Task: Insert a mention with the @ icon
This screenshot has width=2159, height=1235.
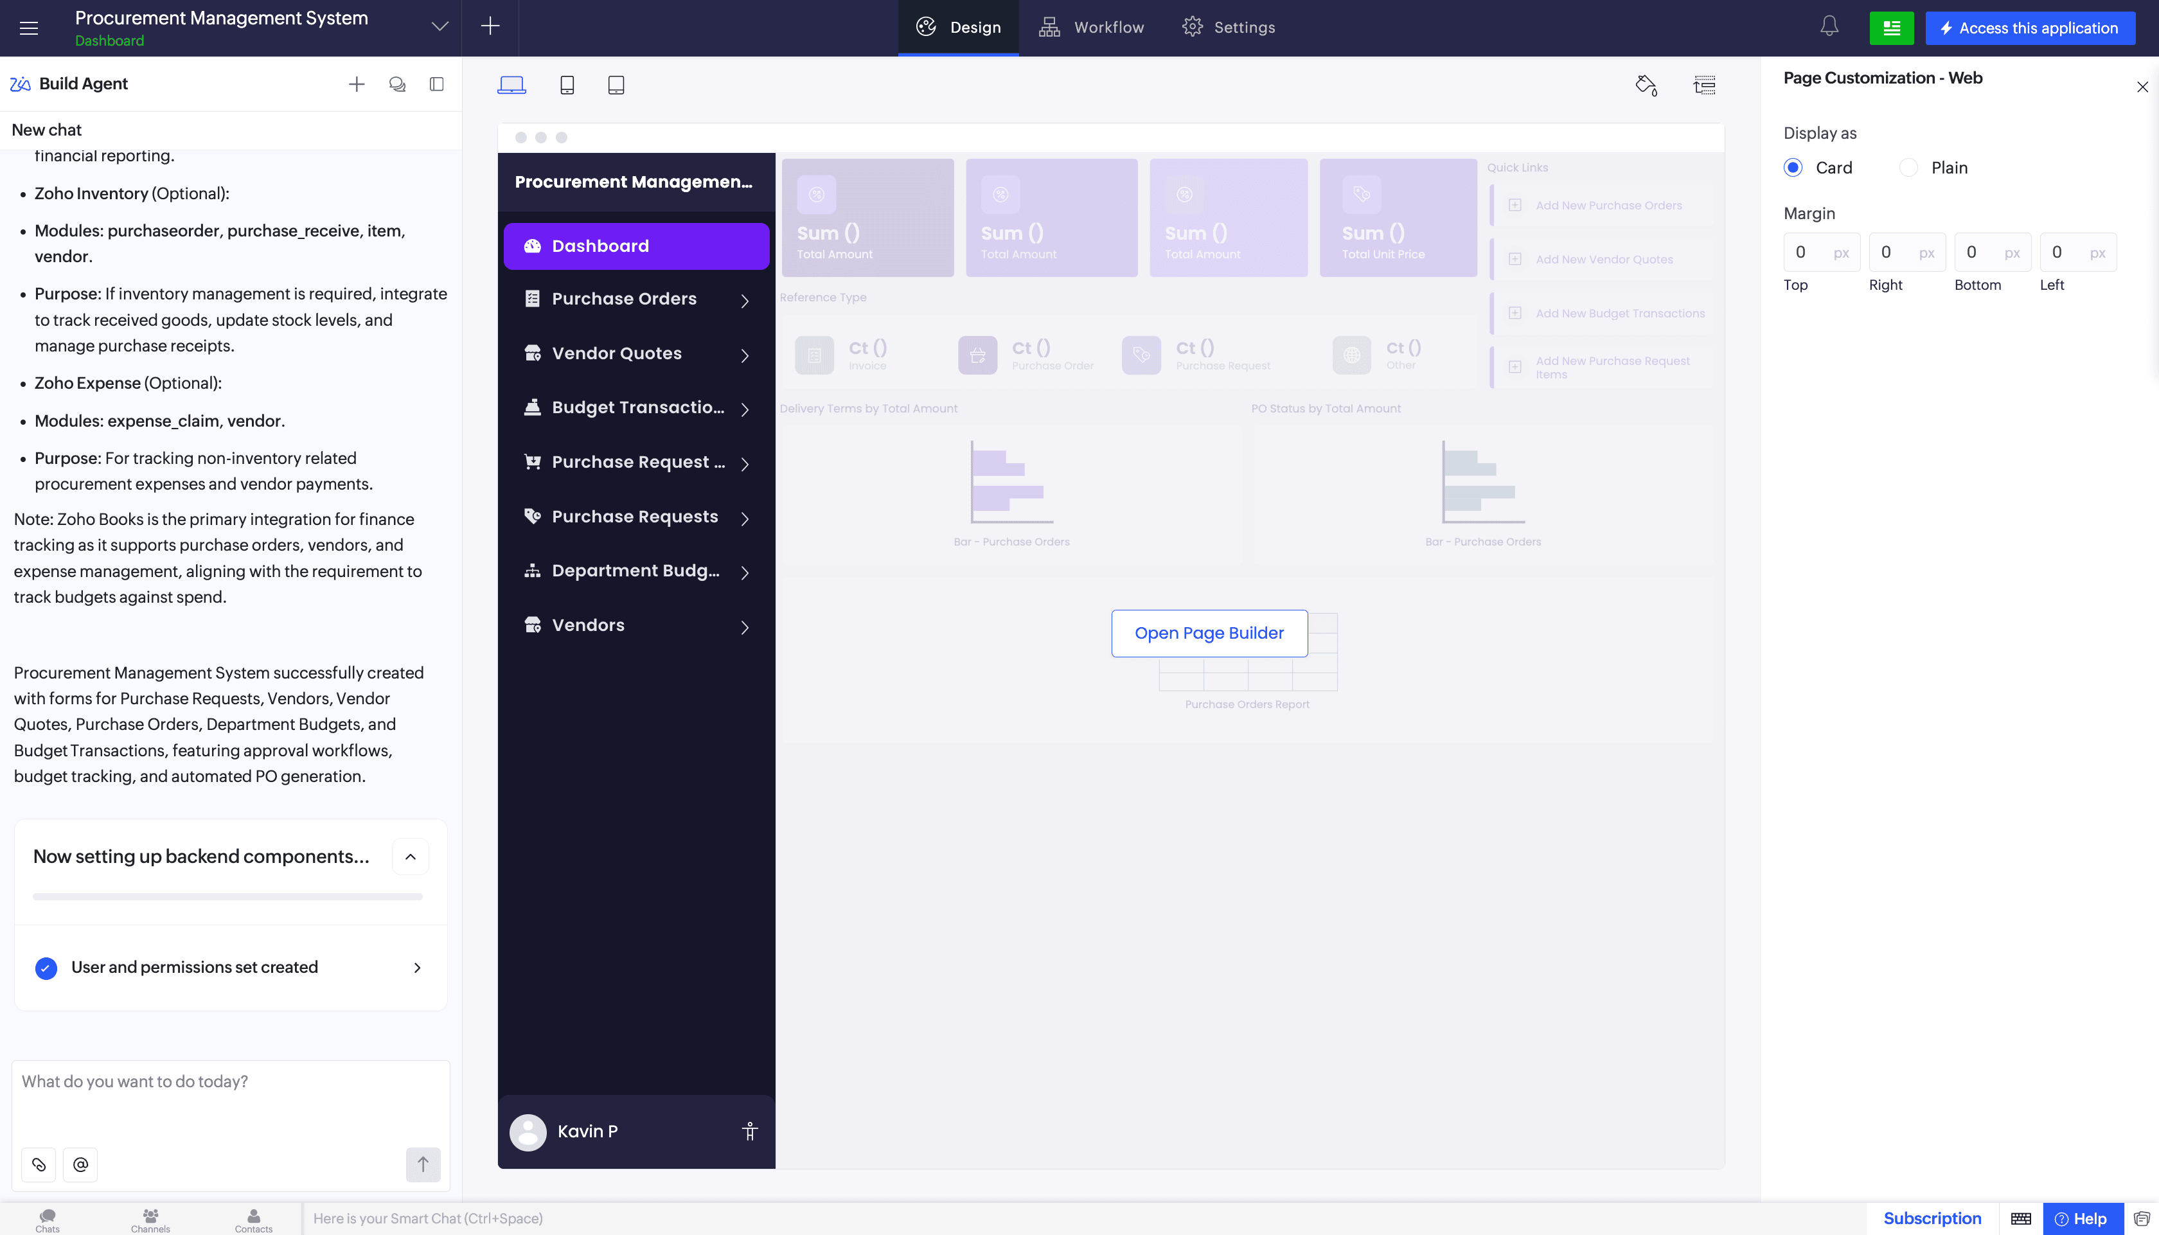Action: [80, 1164]
